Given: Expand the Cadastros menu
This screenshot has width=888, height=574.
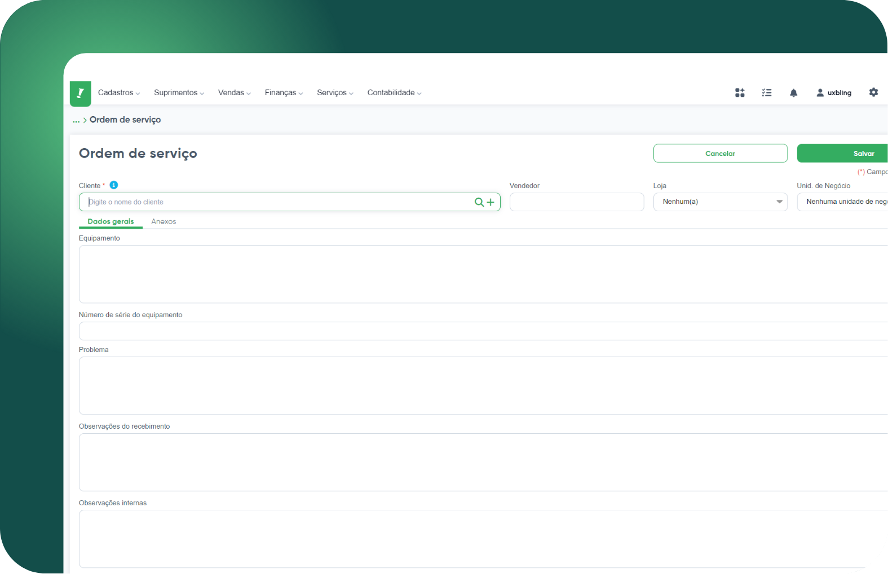Looking at the screenshot, I should [118, 93].
